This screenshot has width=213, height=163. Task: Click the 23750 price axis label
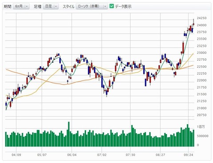201,32
